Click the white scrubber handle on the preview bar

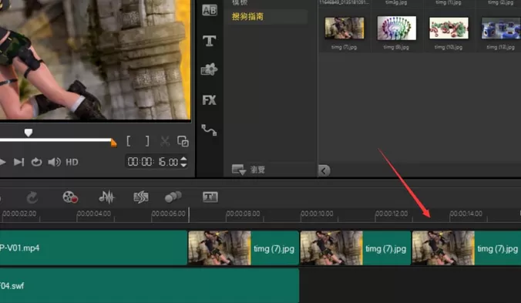pyautogui.click(x=29, y=133)
